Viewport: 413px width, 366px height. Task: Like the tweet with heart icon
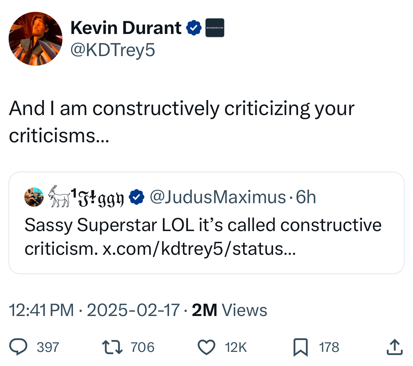click(206, 347)
